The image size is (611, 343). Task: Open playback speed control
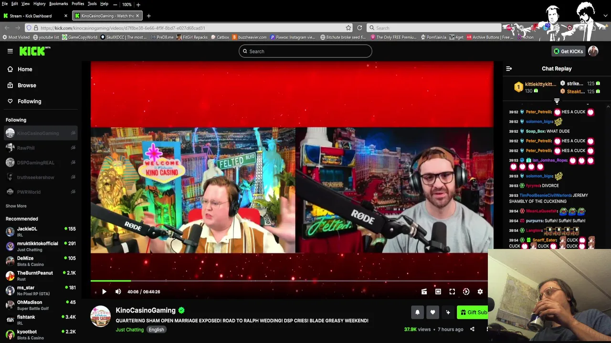[466, 292]
